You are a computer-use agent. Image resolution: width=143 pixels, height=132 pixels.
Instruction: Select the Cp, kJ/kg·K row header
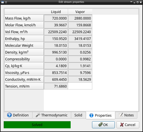(x=24, y=66)
